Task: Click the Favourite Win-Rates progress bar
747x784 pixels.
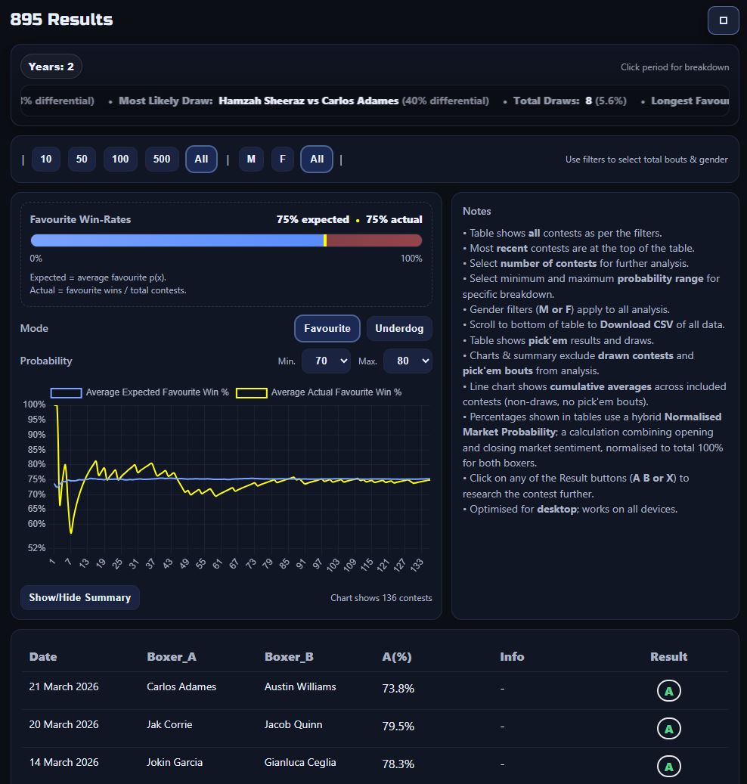Action: pos(226,240)
